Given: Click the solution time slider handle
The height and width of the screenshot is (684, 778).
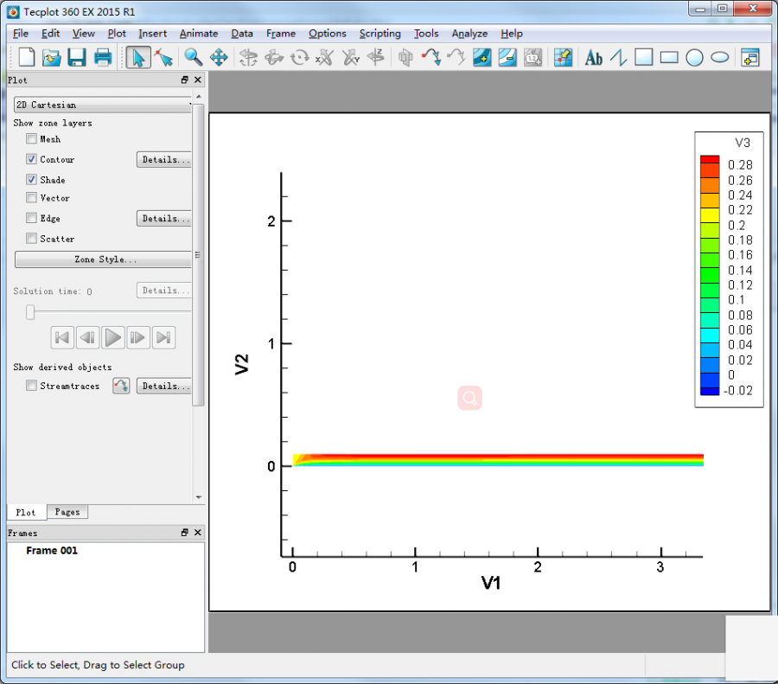Looking at the screenshot, I should (30, 312).
